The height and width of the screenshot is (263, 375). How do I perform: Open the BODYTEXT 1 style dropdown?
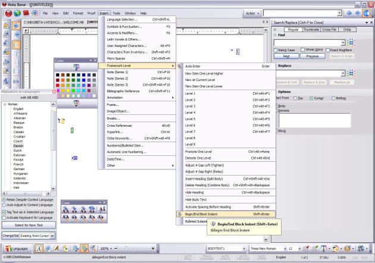coord(244,249)
